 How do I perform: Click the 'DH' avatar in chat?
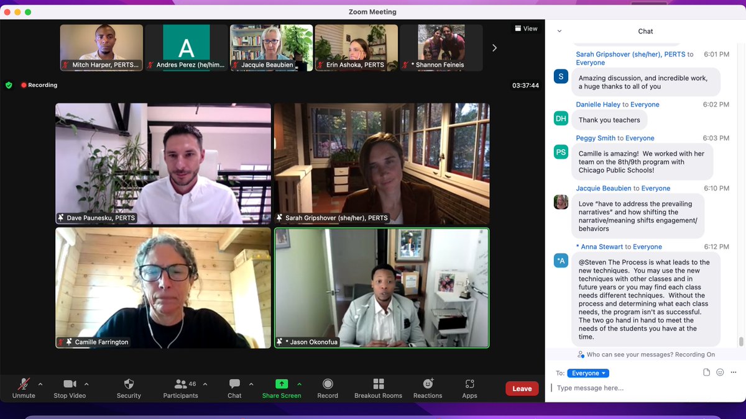pos(561,118)
